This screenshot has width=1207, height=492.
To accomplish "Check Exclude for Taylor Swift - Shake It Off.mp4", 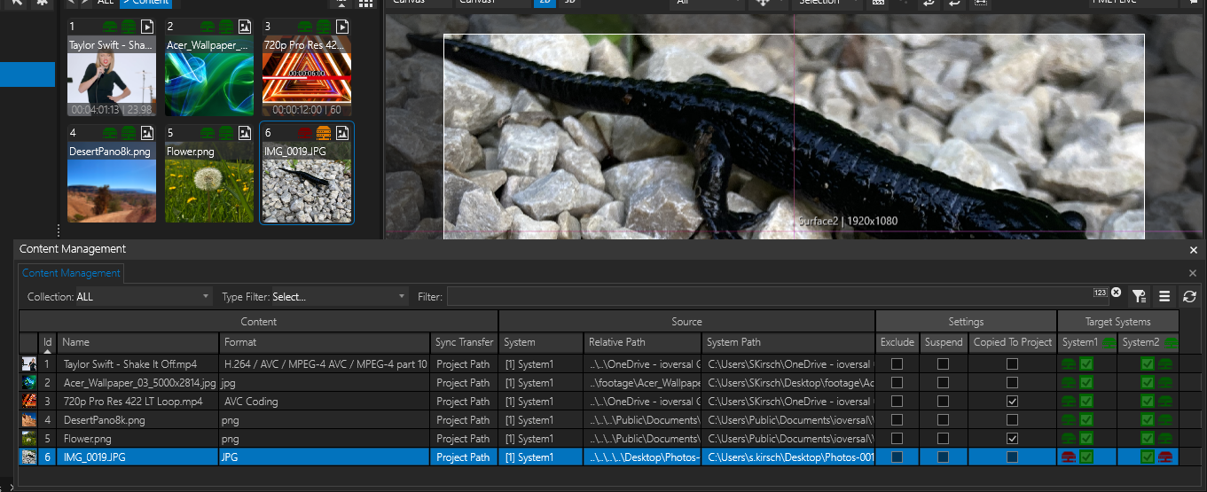I will pyautogui.click(x=897, y=364).
